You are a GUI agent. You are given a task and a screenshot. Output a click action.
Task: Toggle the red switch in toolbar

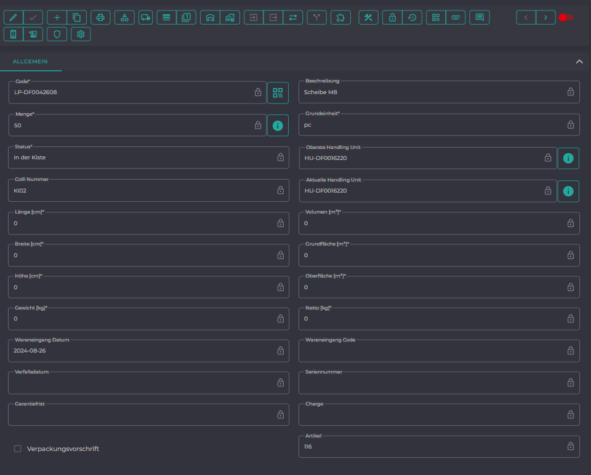click(566, 18)
